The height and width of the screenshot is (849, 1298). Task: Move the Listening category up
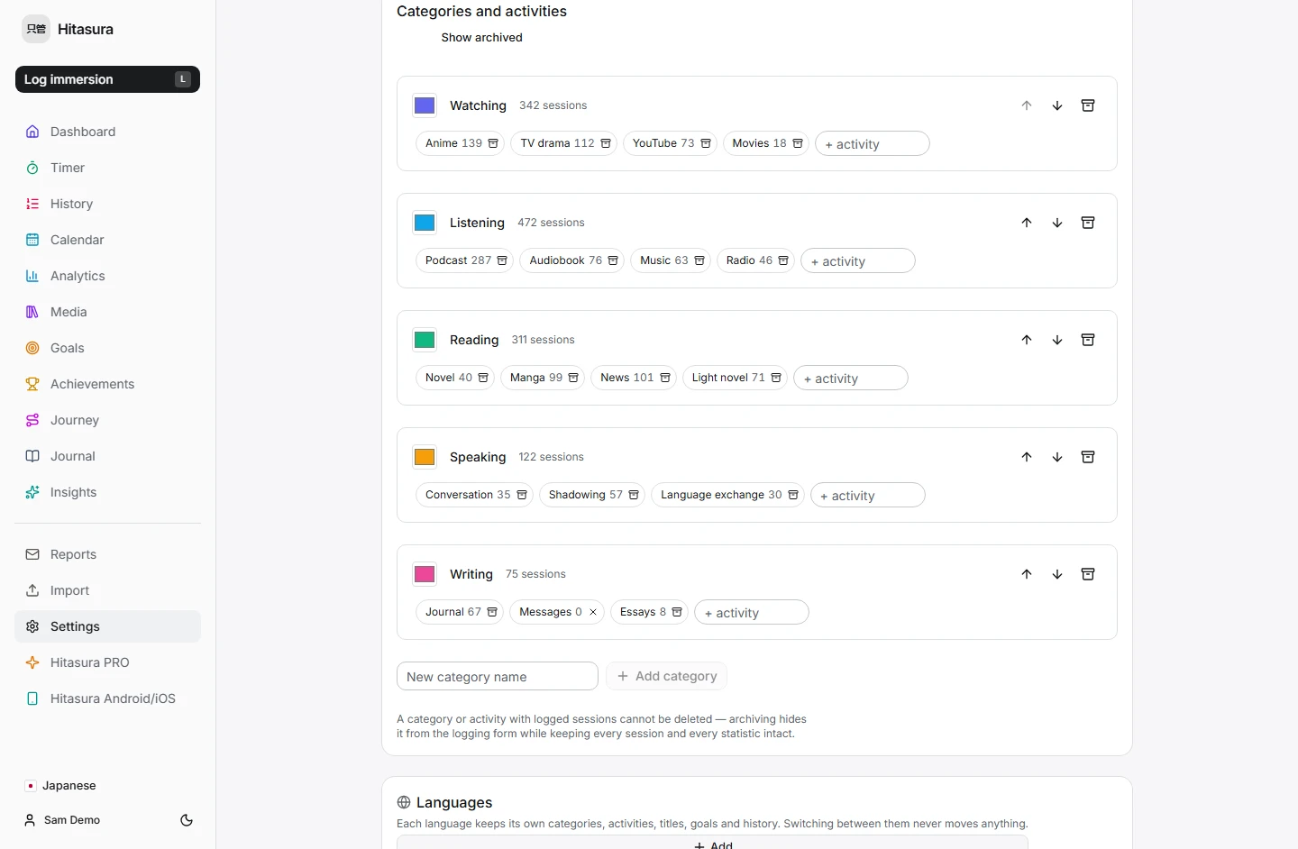pos(1027,223)
